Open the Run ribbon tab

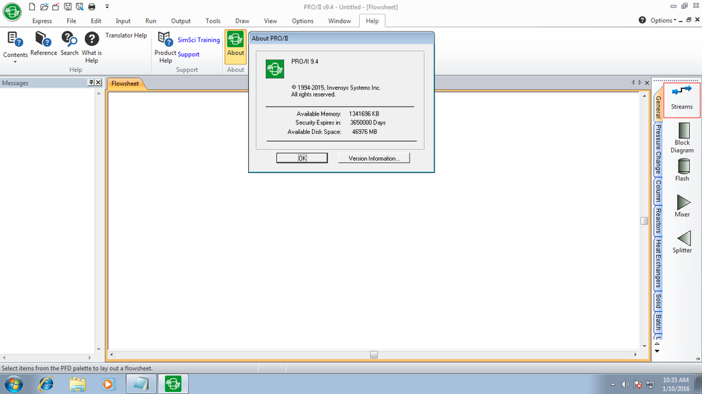tap(151, 21)
